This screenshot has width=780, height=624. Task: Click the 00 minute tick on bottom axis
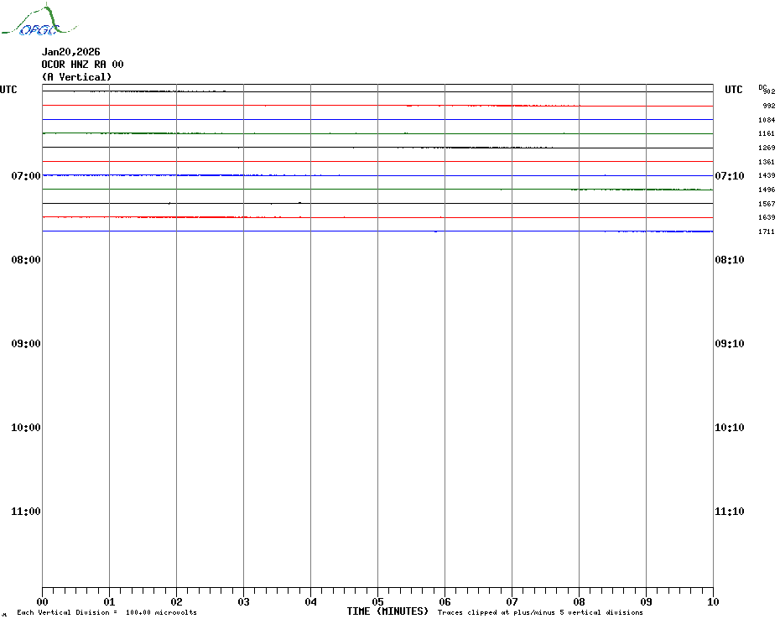(x=43, y=601)
